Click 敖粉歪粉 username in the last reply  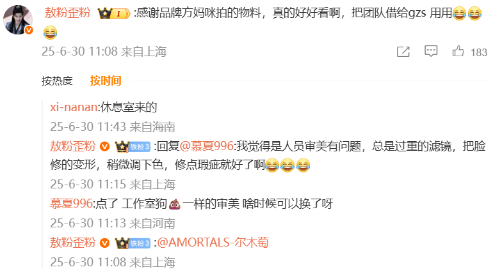[72, 243]
